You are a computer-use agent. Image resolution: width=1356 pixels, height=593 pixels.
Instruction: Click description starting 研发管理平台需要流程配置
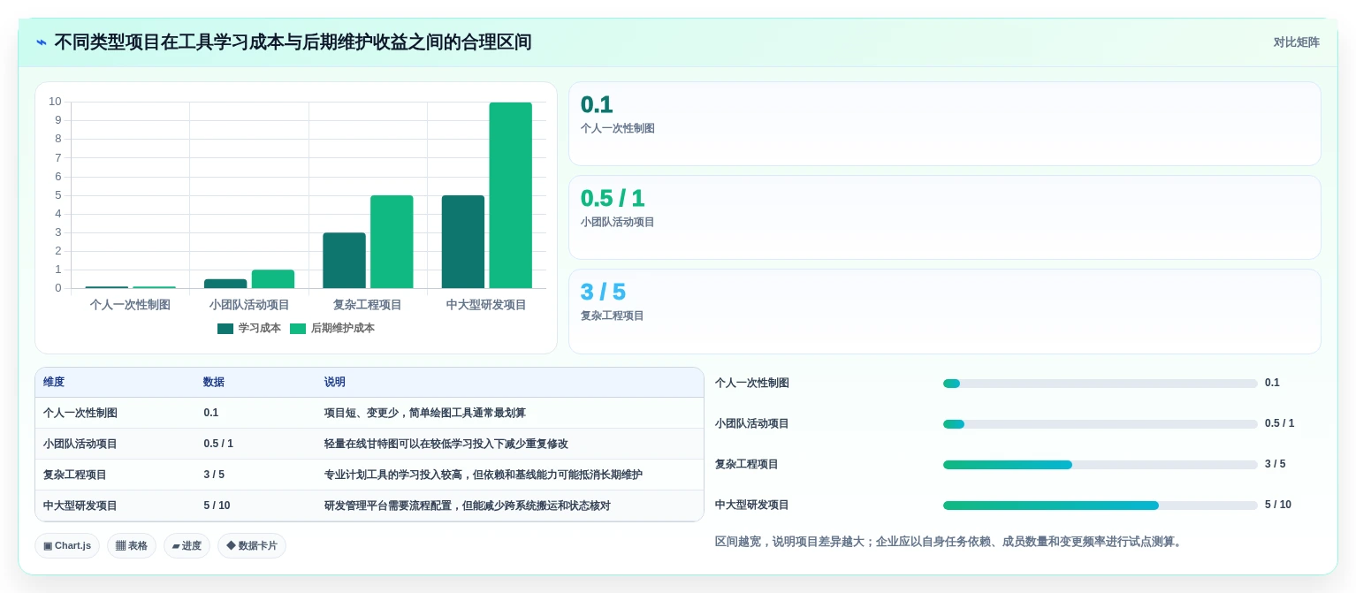pos(468,506)
